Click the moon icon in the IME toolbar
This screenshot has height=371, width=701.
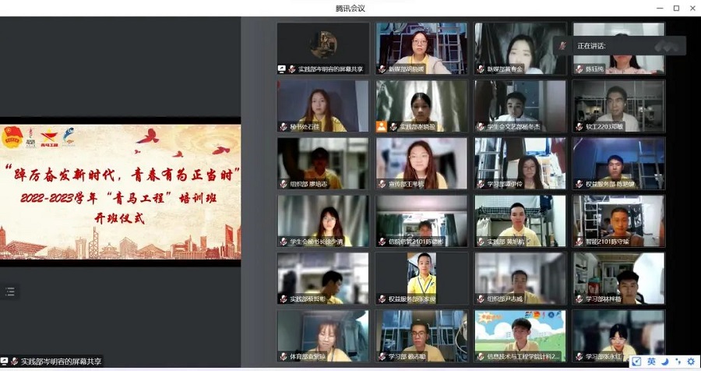(x=664, y=362)
